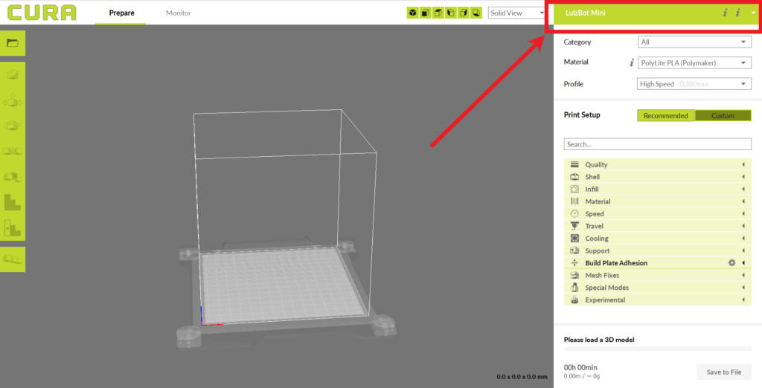Screen dimensions: 762x388
Task: Switch to the left side camera view
Action: click(x=450, y=13)
